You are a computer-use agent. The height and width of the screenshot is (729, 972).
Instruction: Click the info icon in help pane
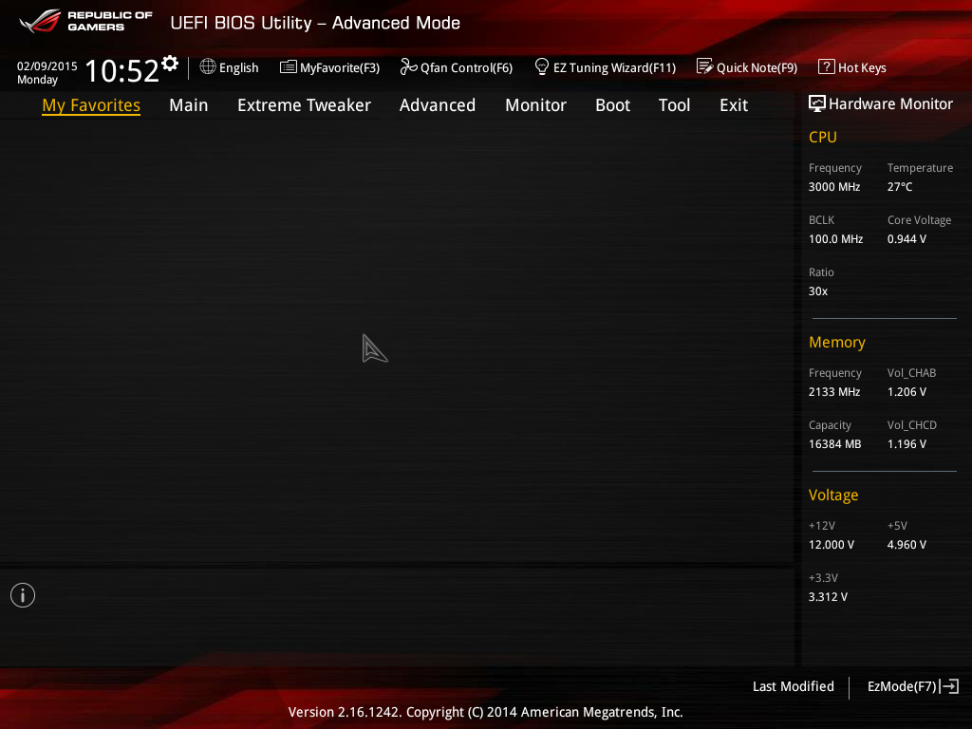coord(23,595)
